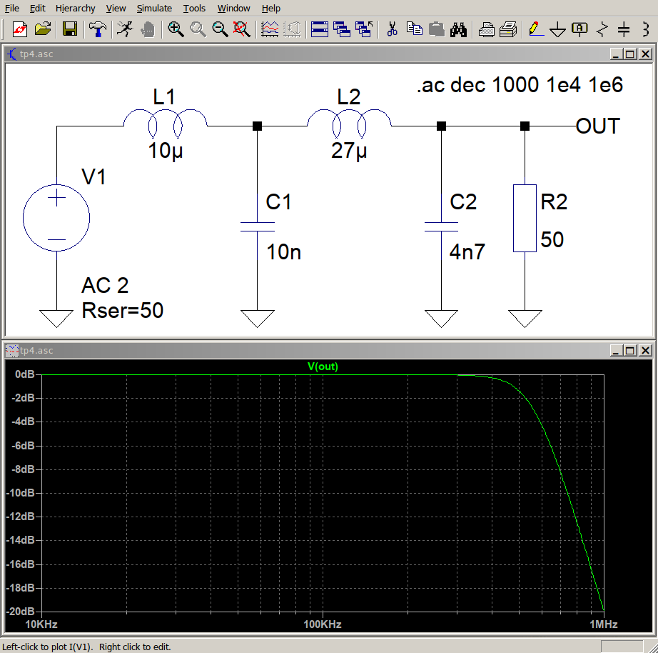Image resolution: width=658 pixels, height=653 pixels.
Task: Select the Place Resistor tool
Action: coord(602,29)
